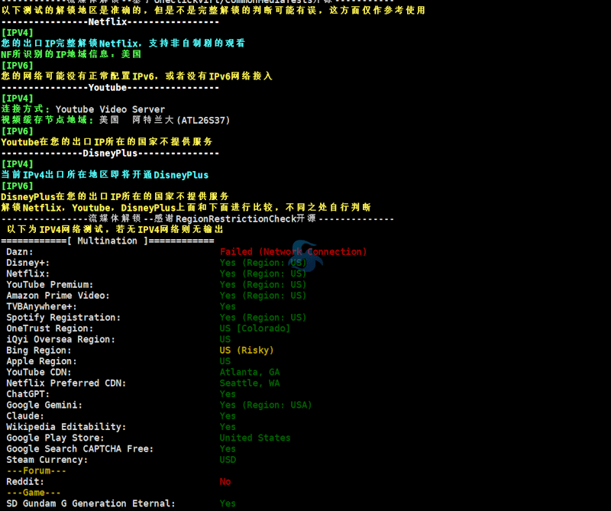This screenshot has height=511, width=611.
Task: Click 'SD Gundam G Generation Eternal:' label
Action: [x=91, y=503]
